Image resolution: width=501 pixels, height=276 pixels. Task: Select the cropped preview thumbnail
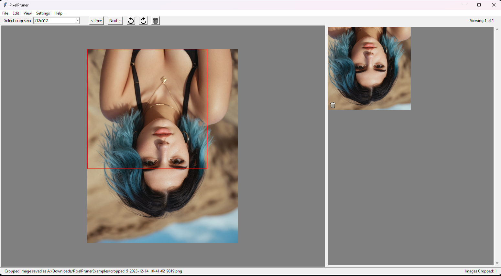[369, 68]
